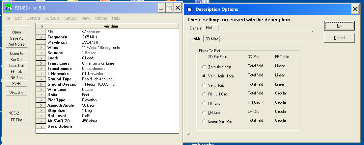364x145 pixels.
Task: Click the SWR button in sidebar
Action: [x=16, y=84]
